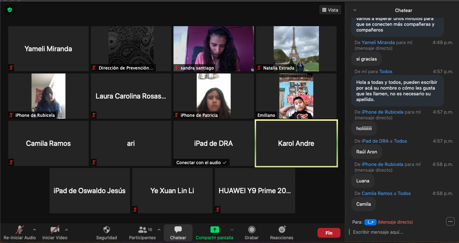Click the Chatear speech bubble icon

(178, 230)
